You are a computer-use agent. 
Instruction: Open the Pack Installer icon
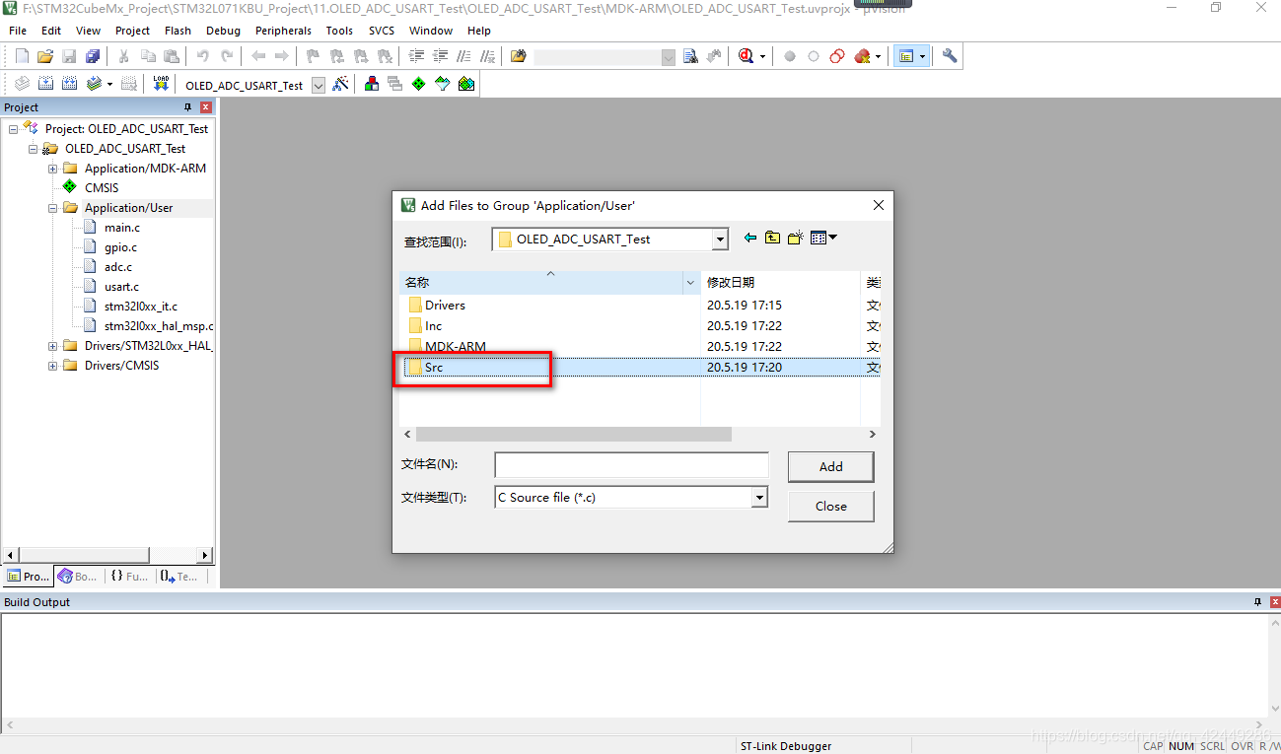466,85
